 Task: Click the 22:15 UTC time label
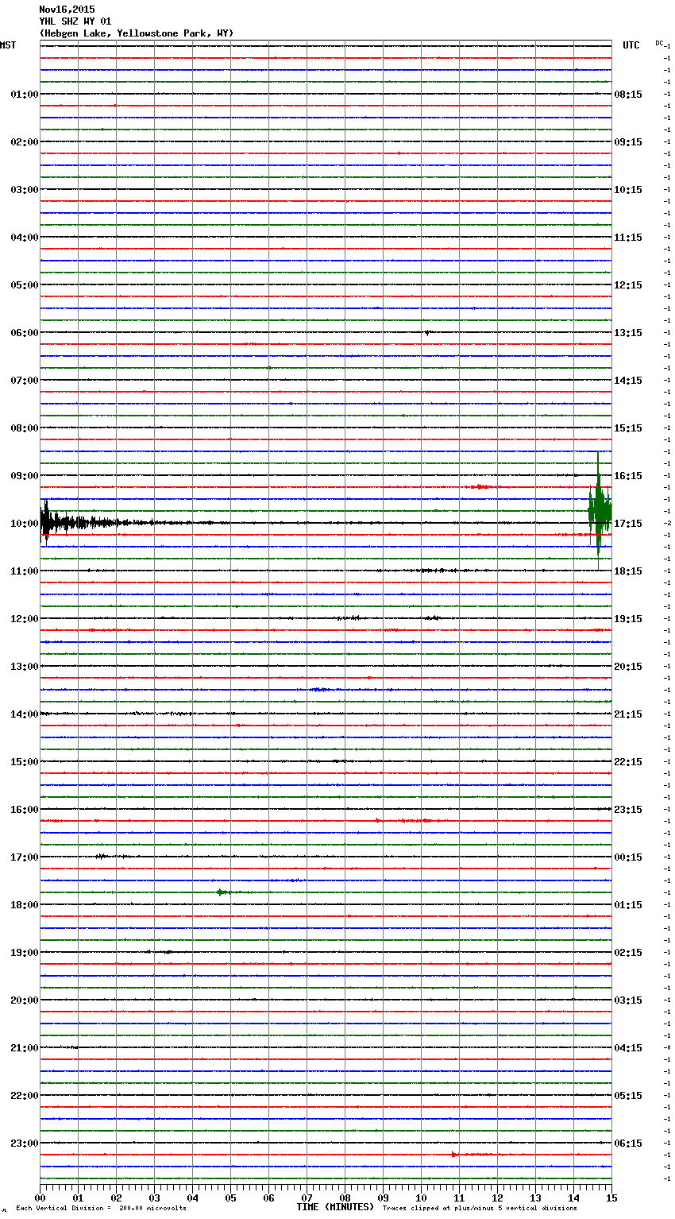coord(628,762)
